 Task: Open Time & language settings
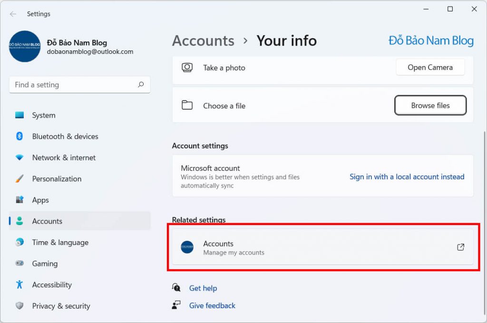pyautogui.click(x=80, y=242)
